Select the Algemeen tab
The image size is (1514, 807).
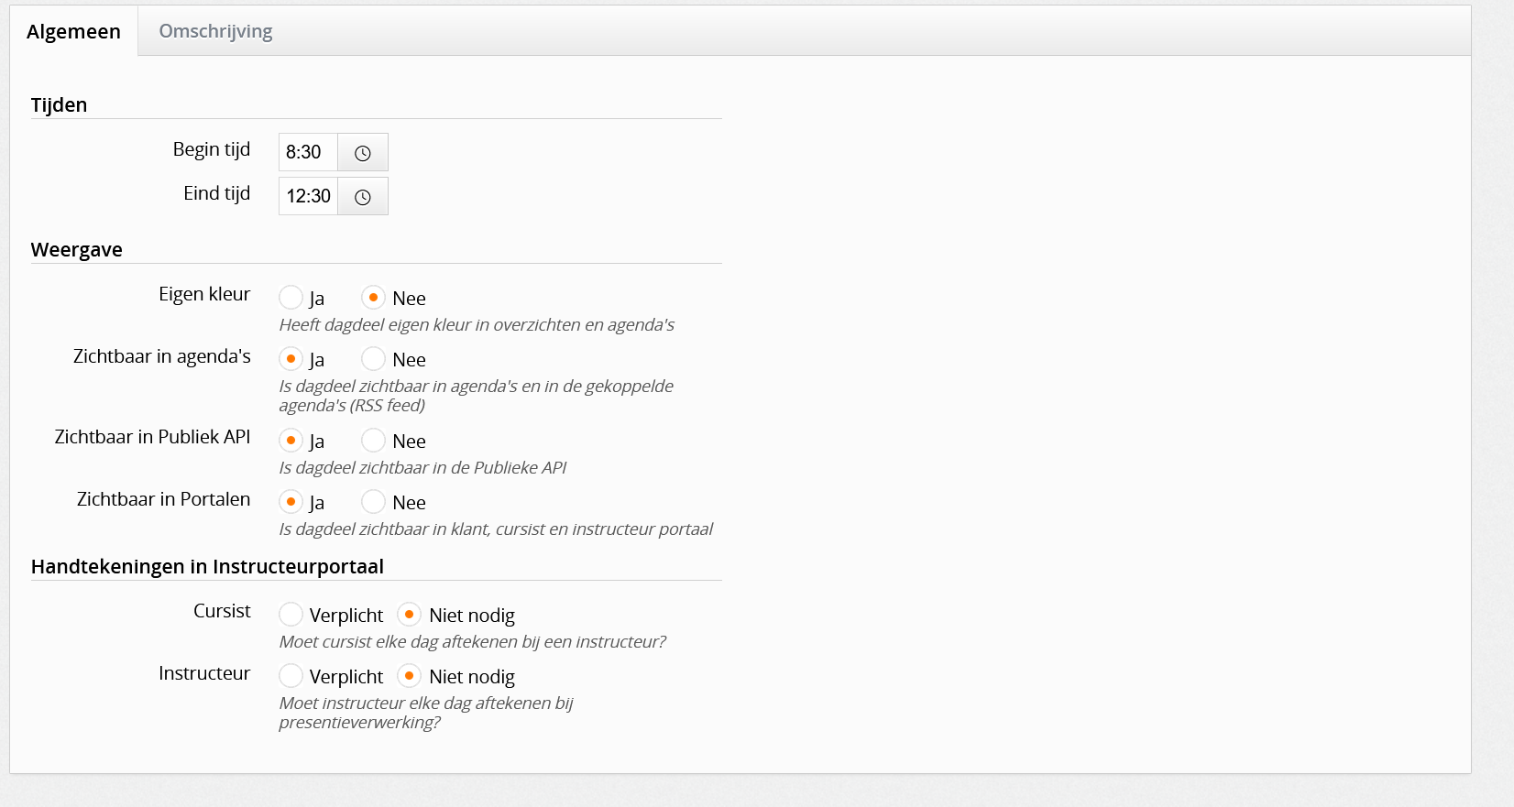(73, 31)
